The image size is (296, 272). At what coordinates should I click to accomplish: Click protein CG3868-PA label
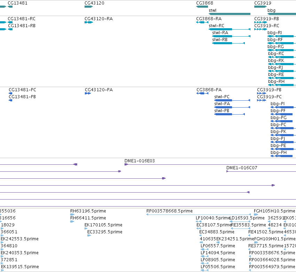point(209,90)
